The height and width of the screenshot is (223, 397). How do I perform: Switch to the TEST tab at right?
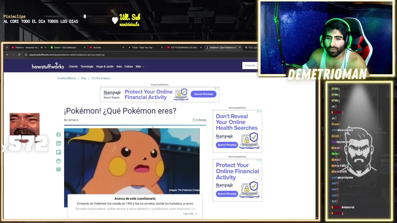pos(251,47)
